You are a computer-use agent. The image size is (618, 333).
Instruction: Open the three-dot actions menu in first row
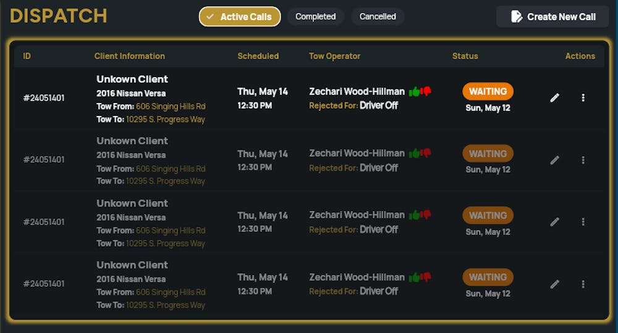point(583,97)
